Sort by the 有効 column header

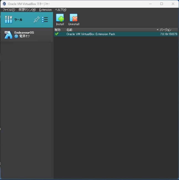59,30
